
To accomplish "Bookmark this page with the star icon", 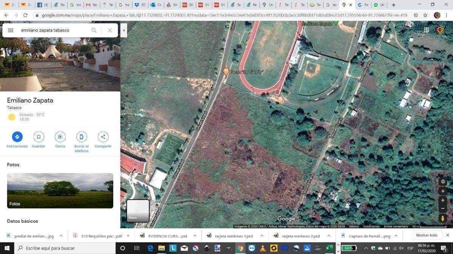I will (425, 15).
